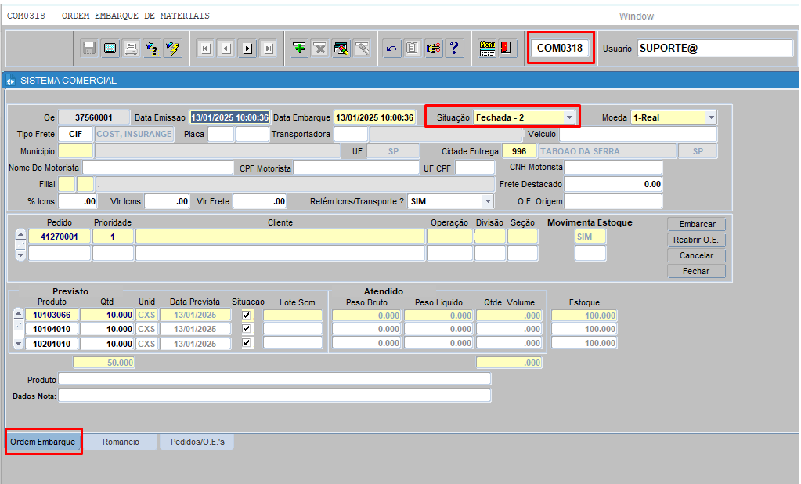Click the red door exit icon

508,49
